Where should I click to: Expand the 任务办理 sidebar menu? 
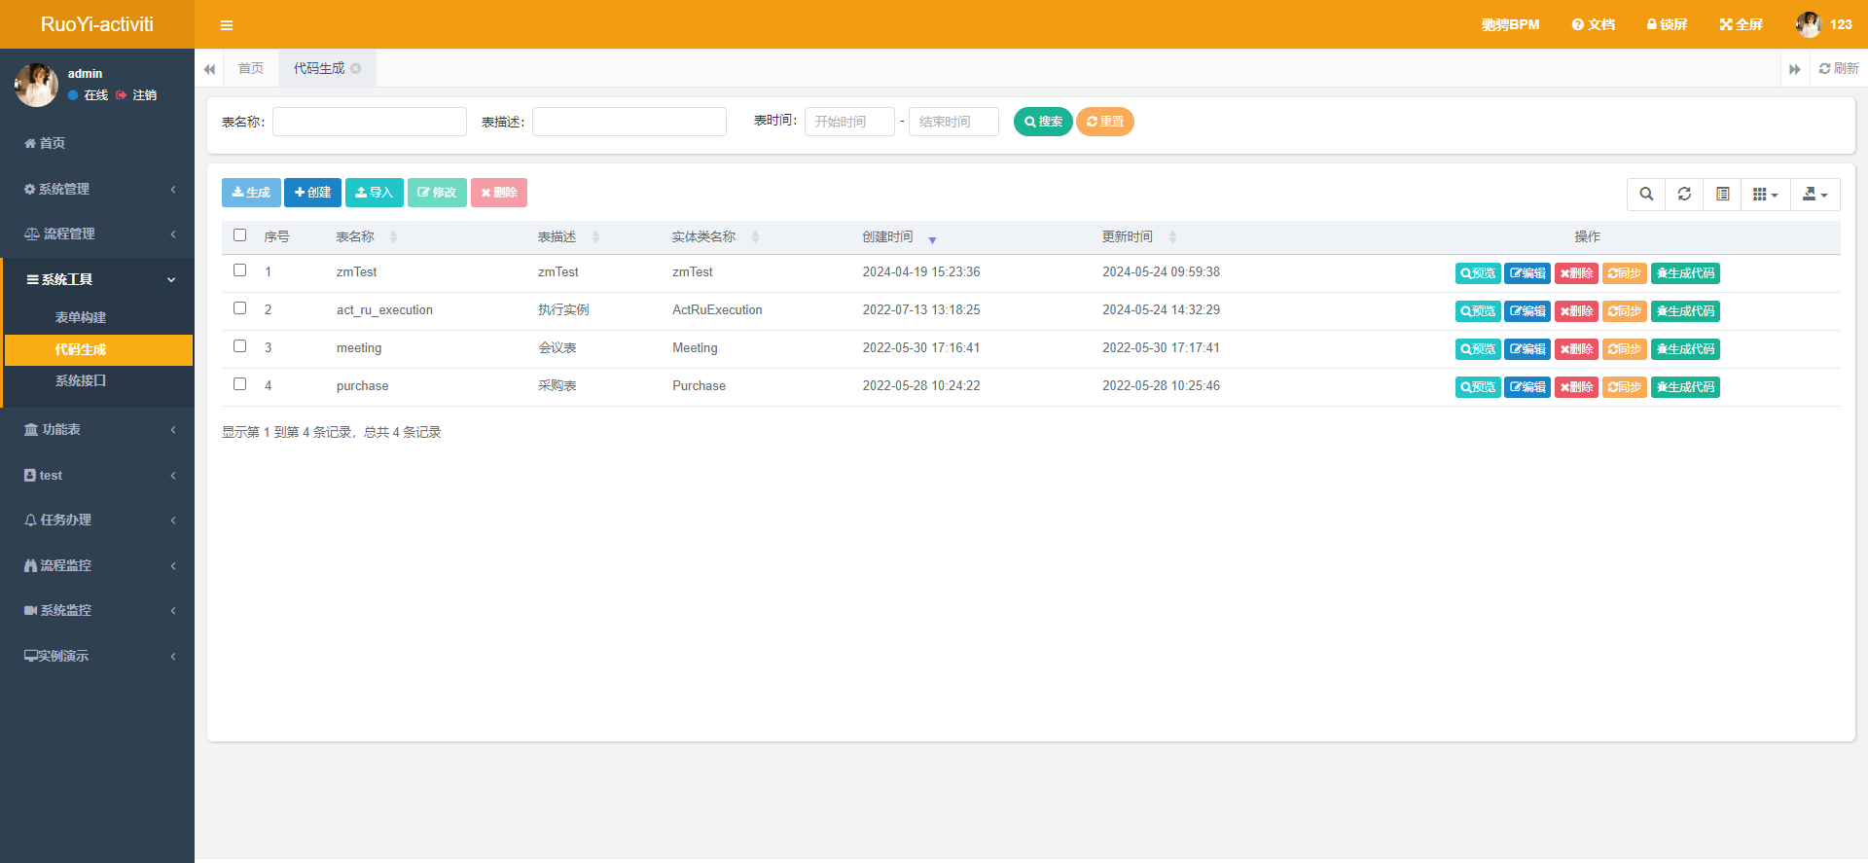coord(97,521)
